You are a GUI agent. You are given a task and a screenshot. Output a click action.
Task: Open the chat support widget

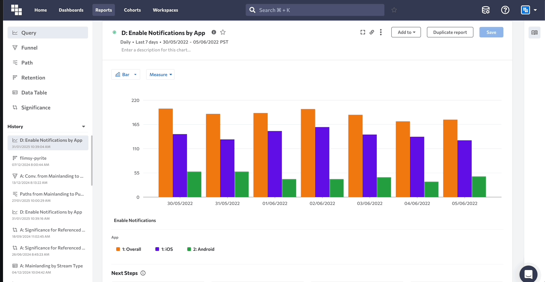(x=529, y=274)
